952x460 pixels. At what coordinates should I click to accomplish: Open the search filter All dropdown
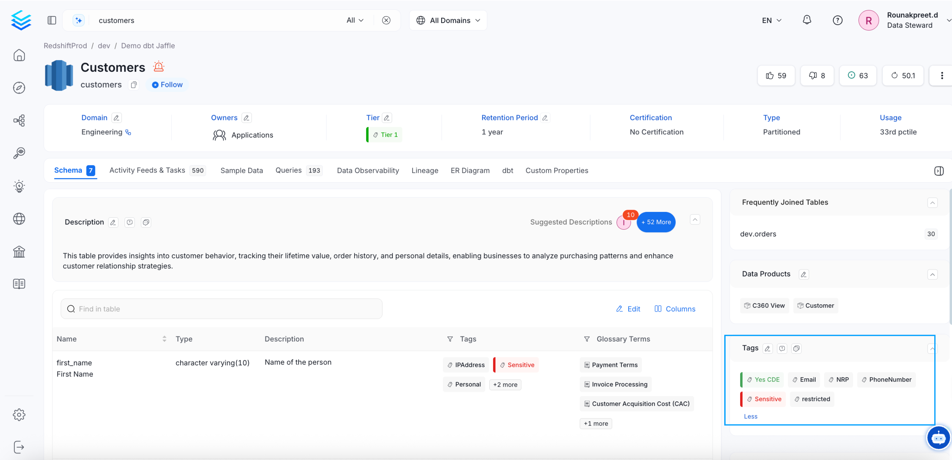point(355,20)
